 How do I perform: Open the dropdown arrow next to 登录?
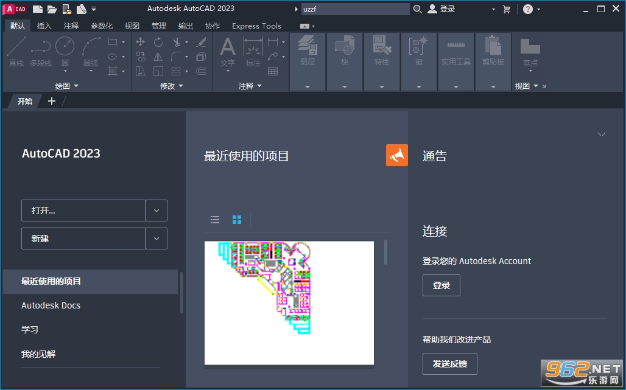tap(493, 9)
